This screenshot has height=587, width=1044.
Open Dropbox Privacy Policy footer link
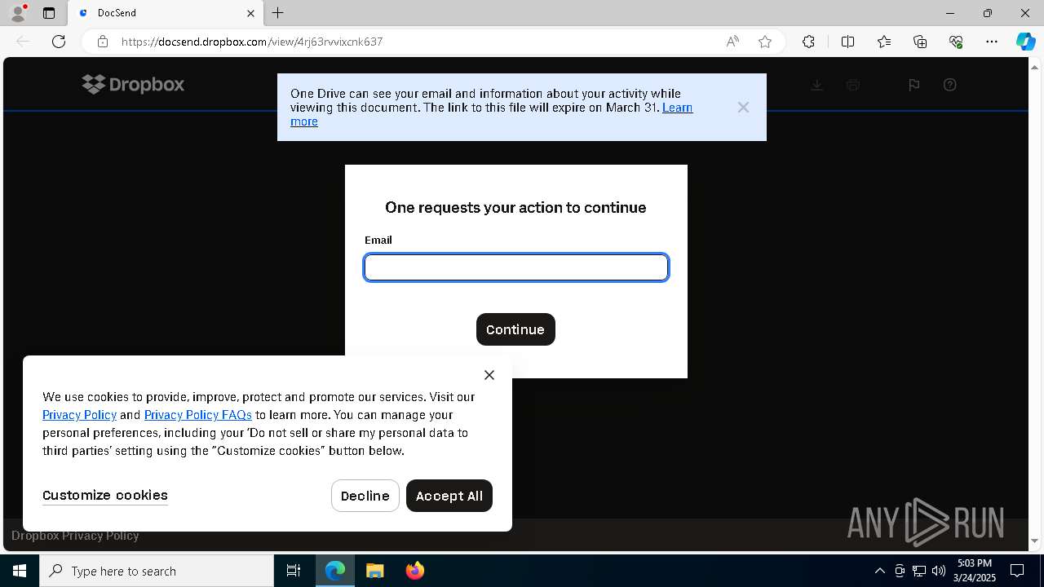[x=75, y=536]
